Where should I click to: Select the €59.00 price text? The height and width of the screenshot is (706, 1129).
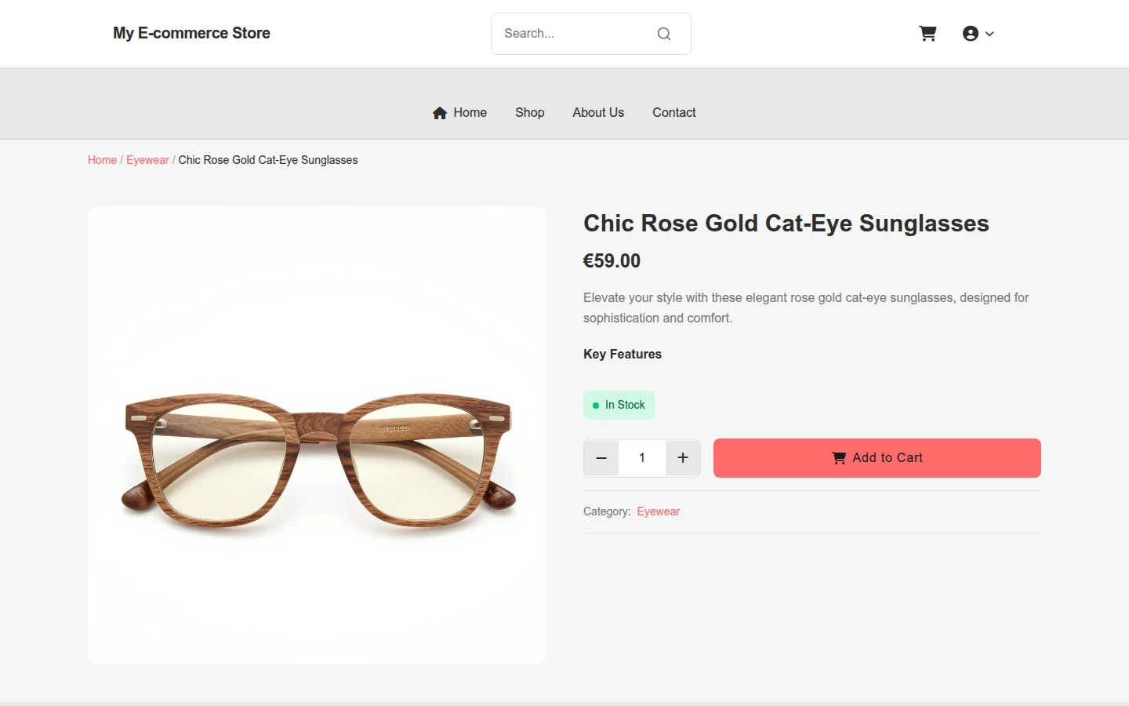tap(612, 261)
